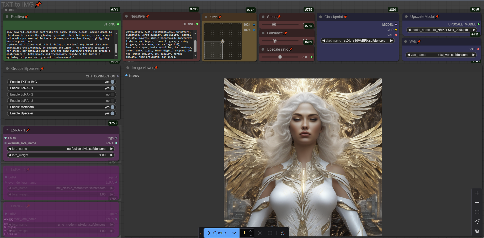This screenshot has width=484, height=238.
Task: Open the ckpt_name checkpoint selector
Action: [x=357, y=41]
